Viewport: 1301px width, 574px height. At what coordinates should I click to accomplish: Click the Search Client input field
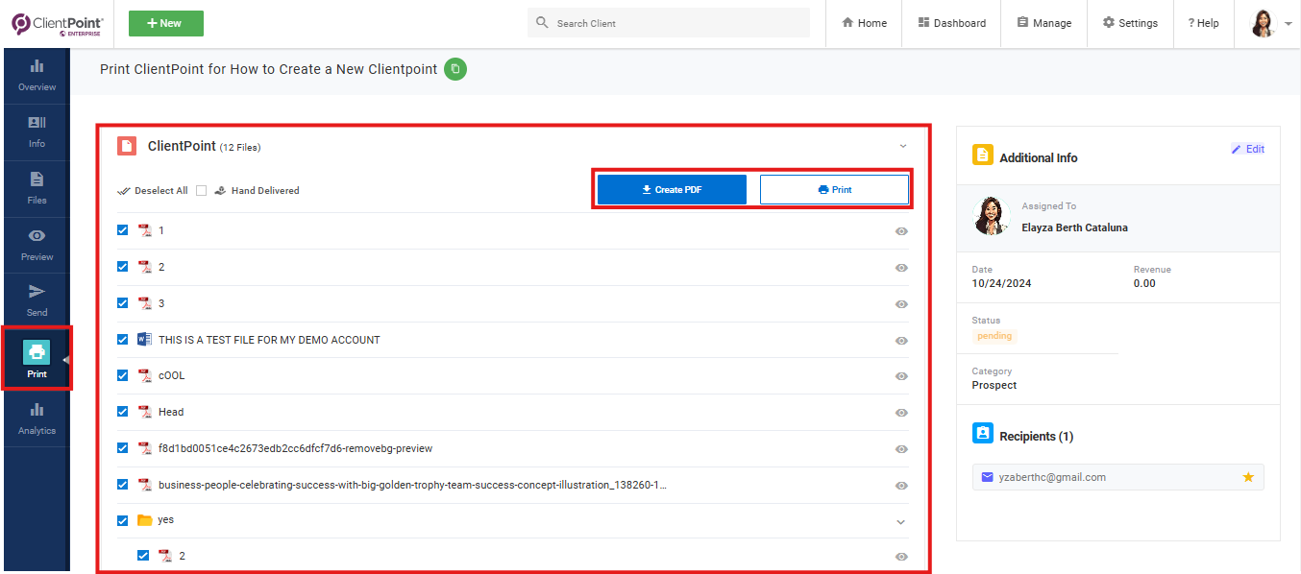(669, 23)
